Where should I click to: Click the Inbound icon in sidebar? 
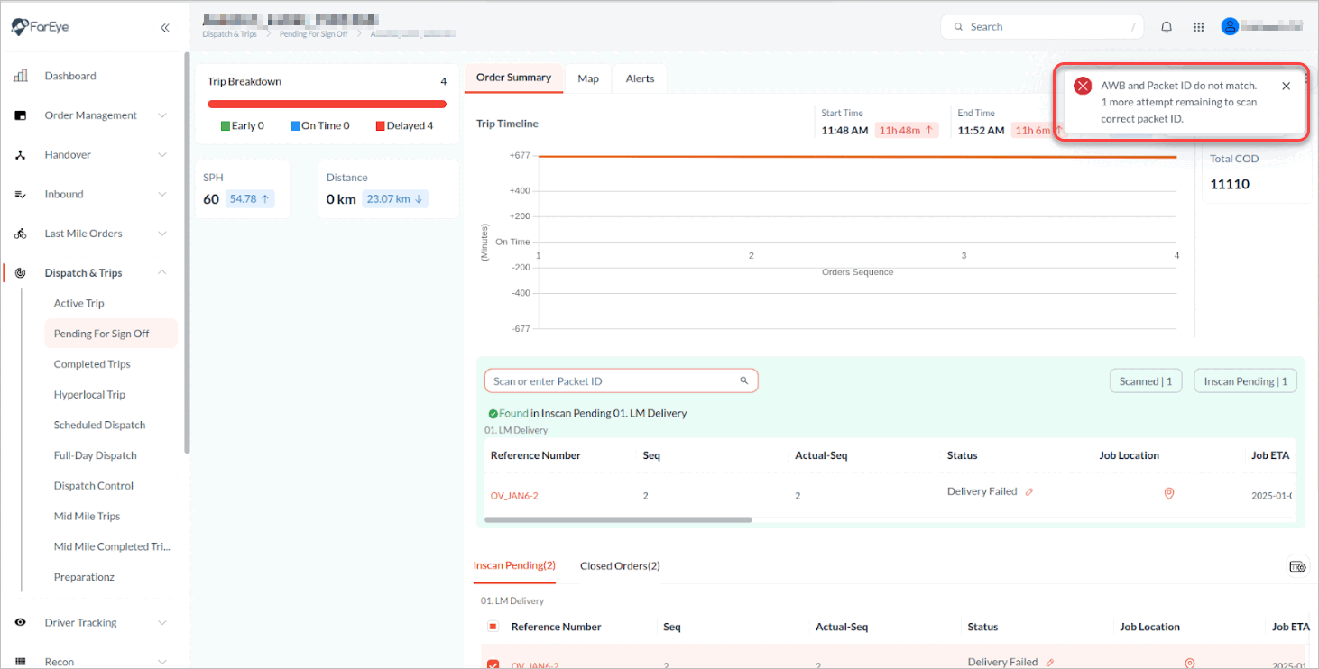(20, 194)
